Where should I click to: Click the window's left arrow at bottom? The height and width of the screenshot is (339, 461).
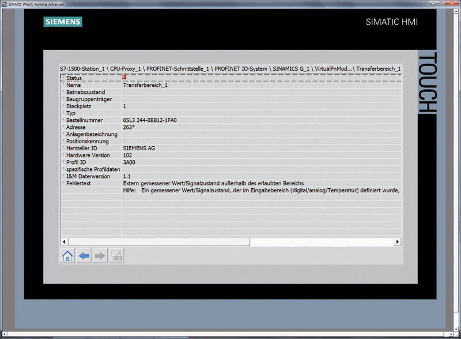[x=4, y=334]
